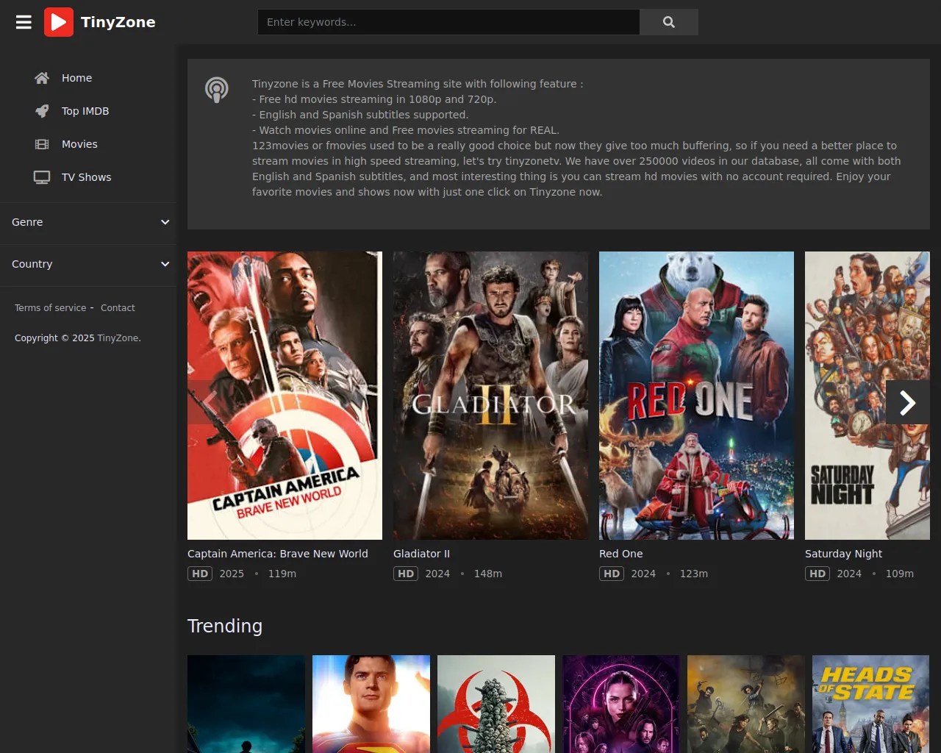This screenshot has width=941, height=753.
Task: Open Captain America: Brave New World title
Action: tap(278, 554)
